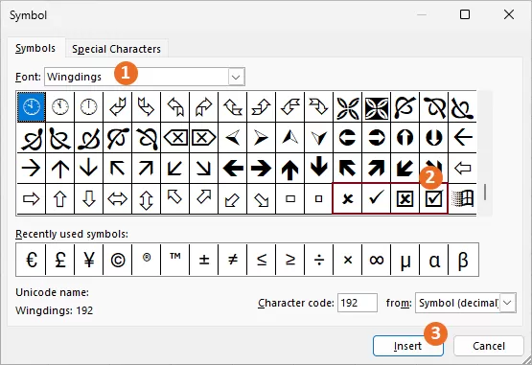
Task: Select the bold up arrow symbol
Action: click(290, 168)
